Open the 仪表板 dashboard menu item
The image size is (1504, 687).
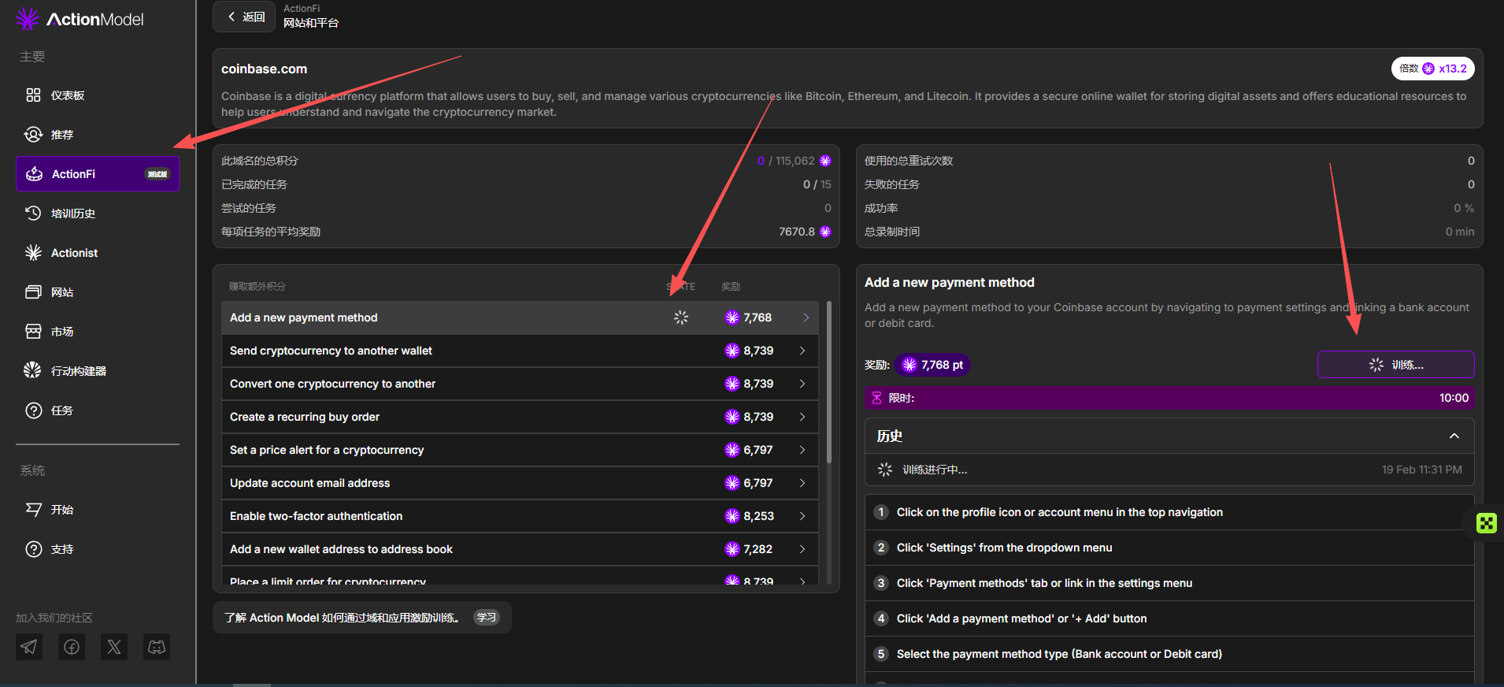68,95
